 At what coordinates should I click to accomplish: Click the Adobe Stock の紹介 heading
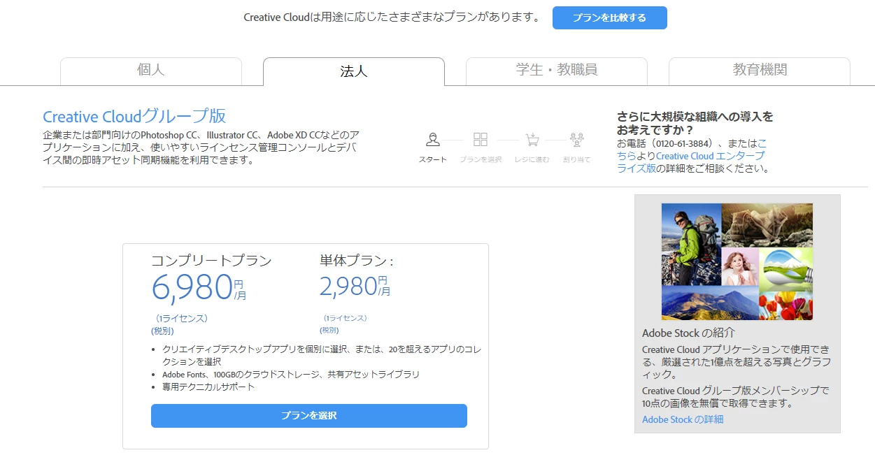tap(688, 333)
